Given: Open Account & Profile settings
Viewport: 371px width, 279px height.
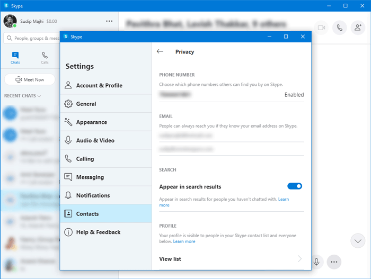Looking at the screenshot, I should [106, 85].
